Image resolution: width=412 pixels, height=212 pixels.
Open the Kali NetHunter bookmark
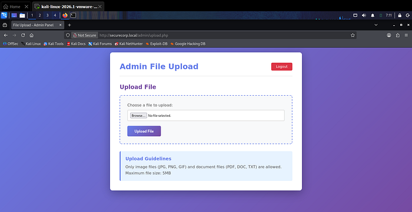(129, 44)
